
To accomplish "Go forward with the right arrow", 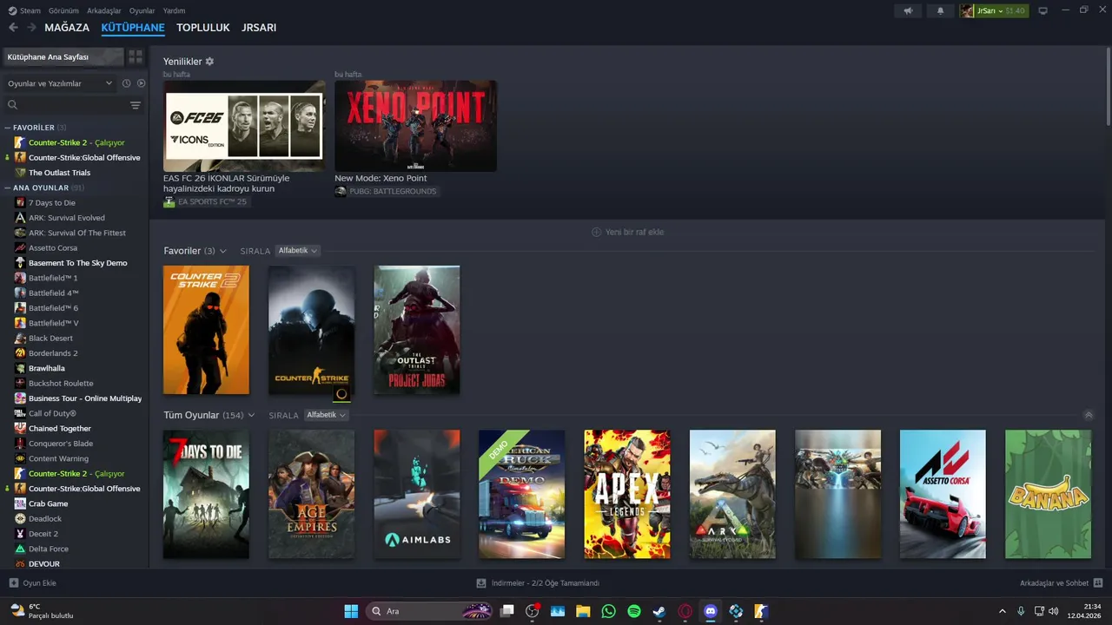I will tap(32, 28).
